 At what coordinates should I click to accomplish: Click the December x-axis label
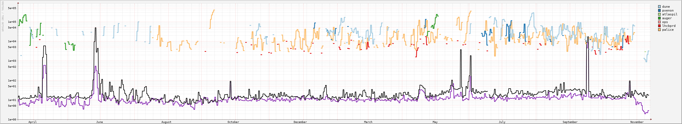point(300,122)
